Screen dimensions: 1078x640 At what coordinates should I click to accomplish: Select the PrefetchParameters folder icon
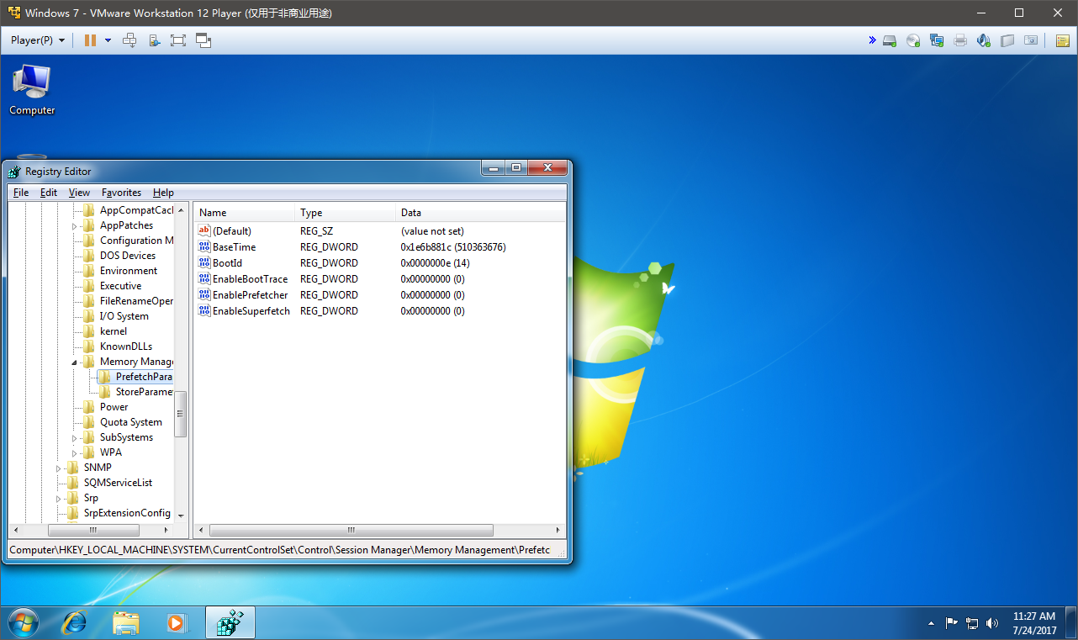pyautogui.click(x=104, y=377)
